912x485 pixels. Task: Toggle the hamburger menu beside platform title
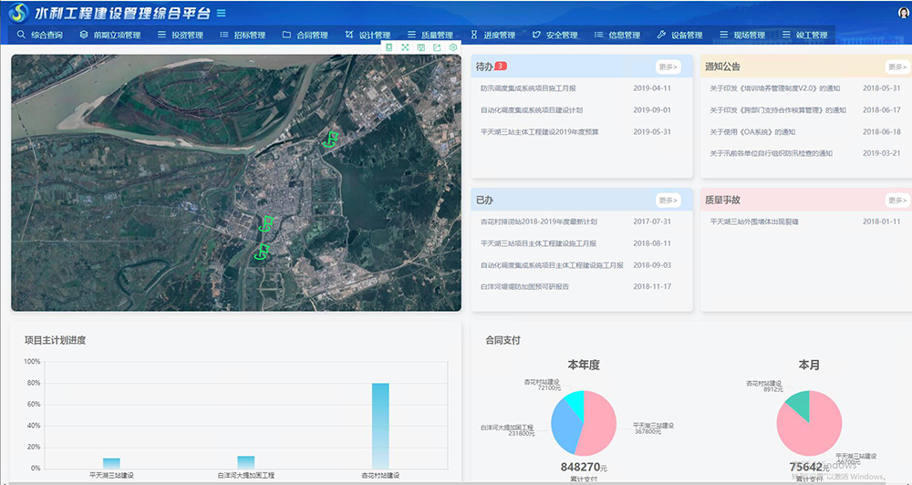pyautogui.click(x=222, y=14)
